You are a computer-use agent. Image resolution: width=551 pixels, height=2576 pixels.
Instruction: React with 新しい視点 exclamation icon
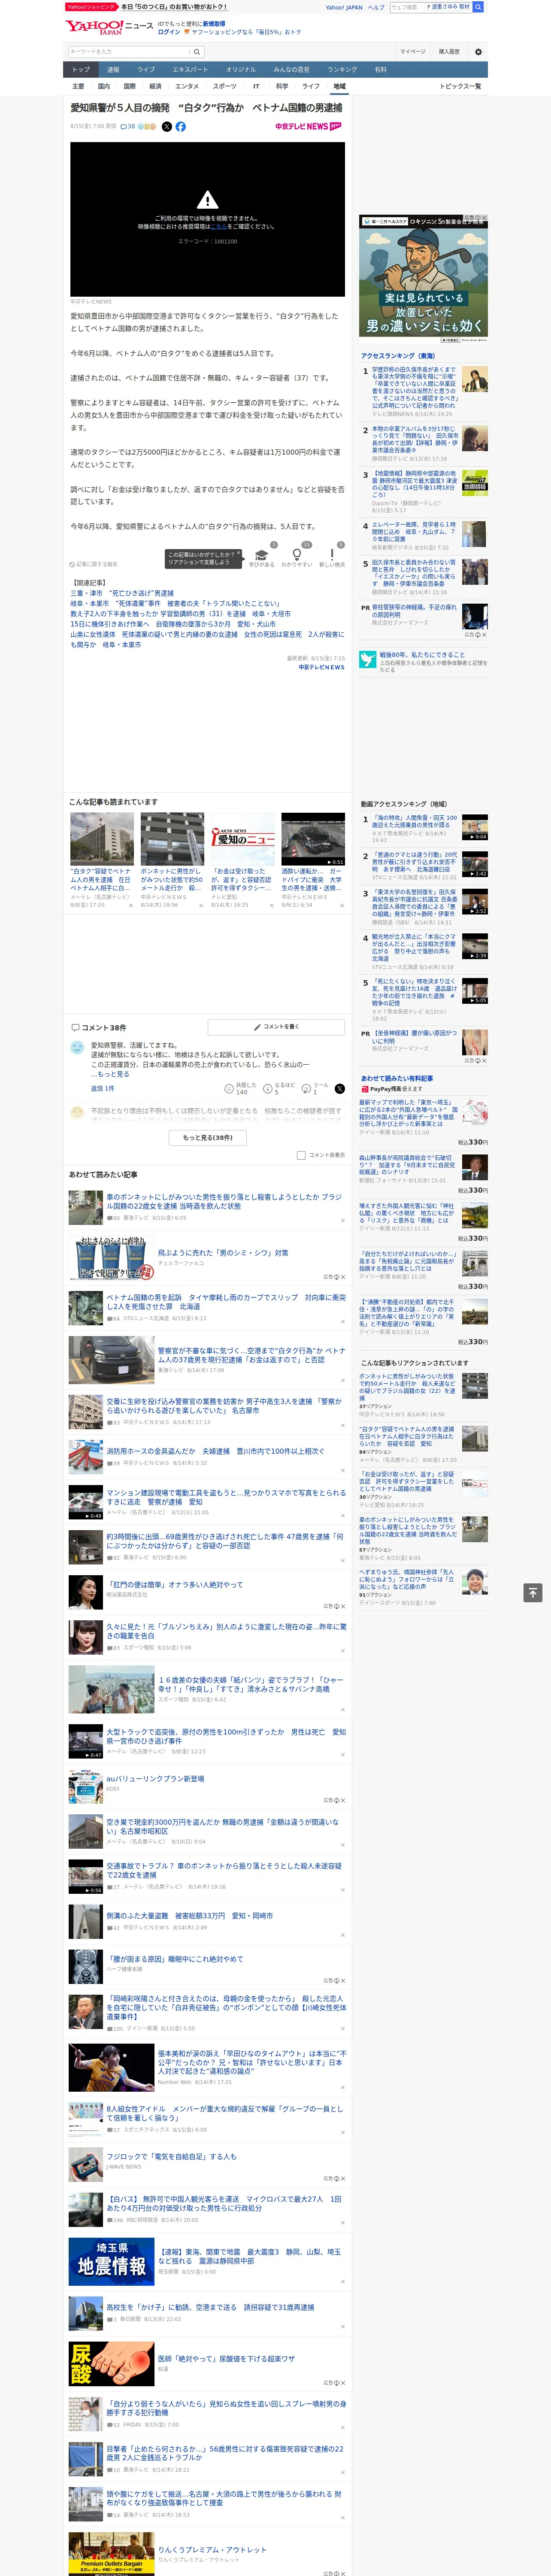(332, 556)
